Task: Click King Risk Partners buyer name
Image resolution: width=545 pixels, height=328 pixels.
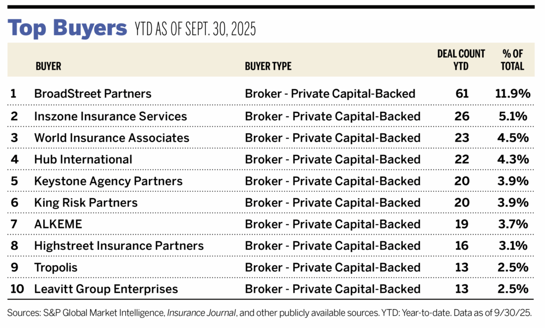Action: click(x=86, y=203)
